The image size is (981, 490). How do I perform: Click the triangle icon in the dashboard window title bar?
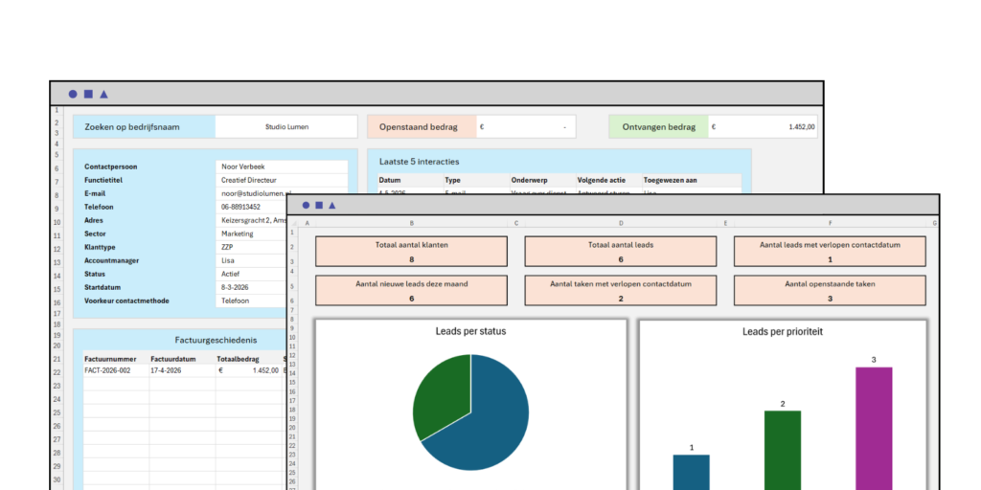point(332,205)
